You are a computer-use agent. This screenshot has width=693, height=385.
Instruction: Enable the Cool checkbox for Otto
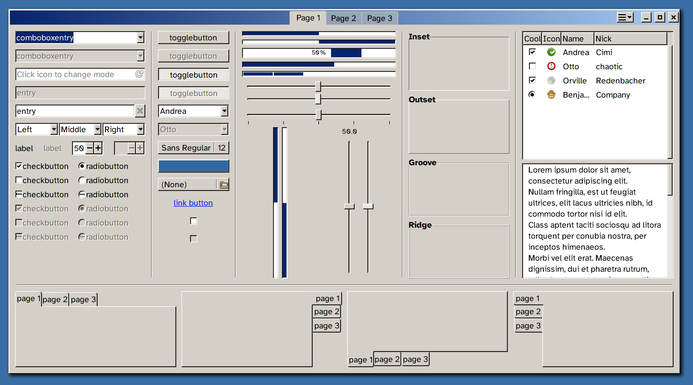(532, 66)
